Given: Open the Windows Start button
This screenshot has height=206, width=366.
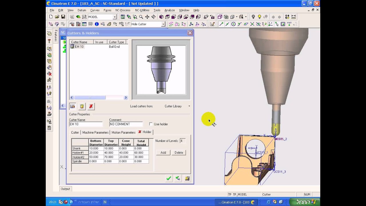Looking at the screenshot, I should tap(305, 202).
